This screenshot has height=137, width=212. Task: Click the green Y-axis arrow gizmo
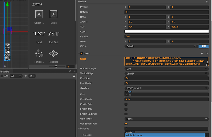[x=7, y=4]
